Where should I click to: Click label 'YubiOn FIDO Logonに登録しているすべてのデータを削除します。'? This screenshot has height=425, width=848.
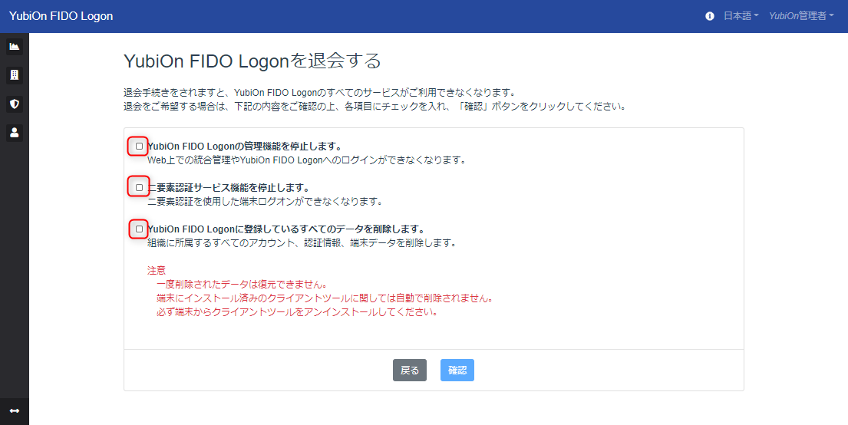point(286,229)
